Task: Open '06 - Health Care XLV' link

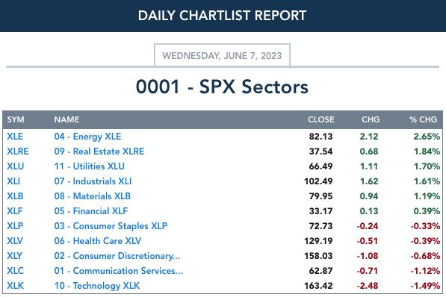Action: (x=98, y=241)
